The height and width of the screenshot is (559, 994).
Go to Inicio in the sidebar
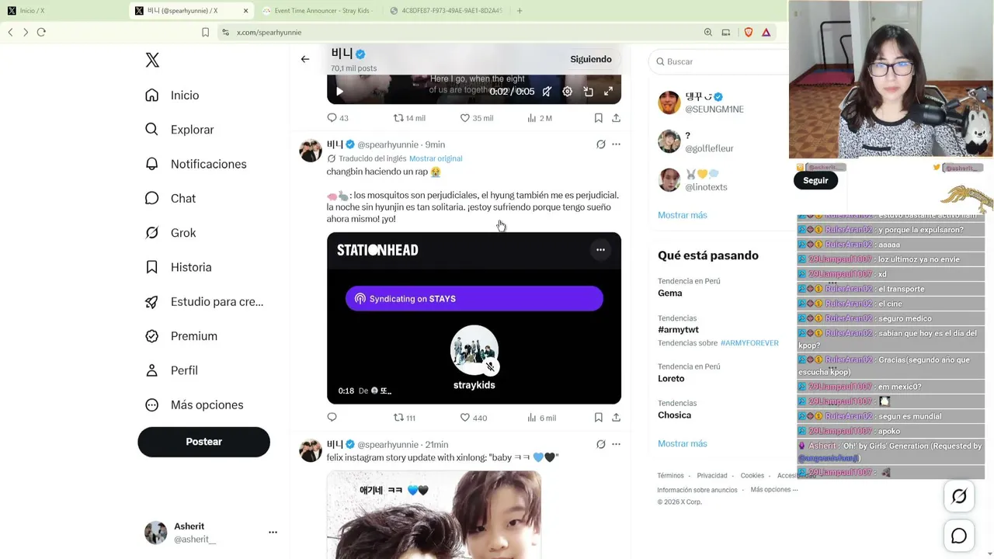[x=172, y=95]
